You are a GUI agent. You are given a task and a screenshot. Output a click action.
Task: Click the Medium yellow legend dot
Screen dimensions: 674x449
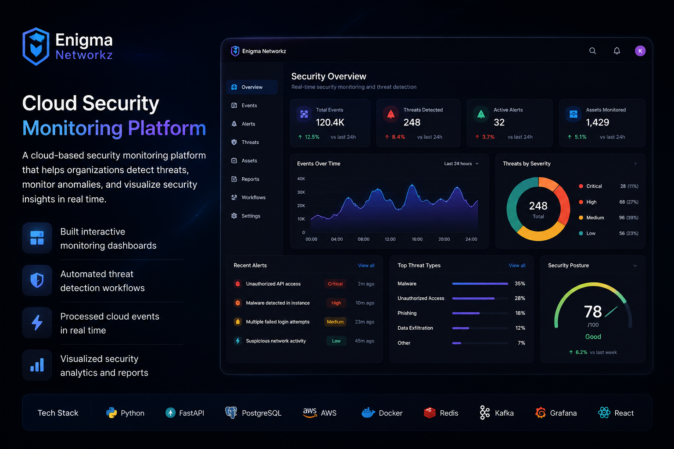pyautogui.click(x=581, y=217)
